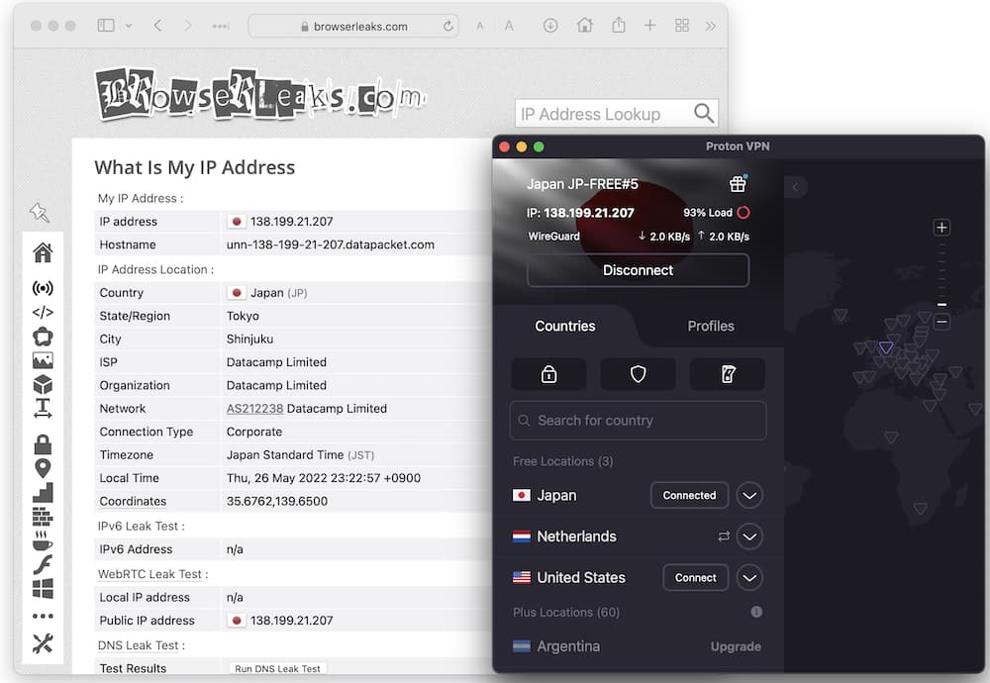Switch to the Profiles tab
Viewport: 990px width, 683px height.
click(x=711, y=327)
